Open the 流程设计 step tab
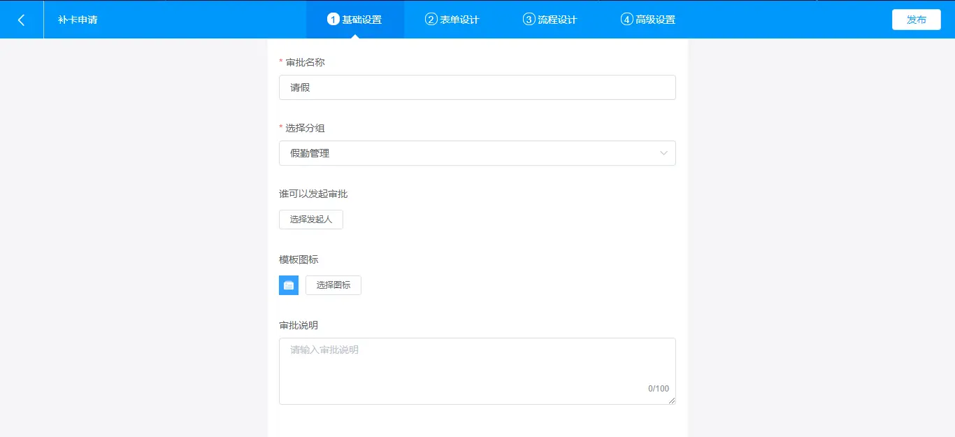Viewport: 955px width, 437px height. (x=550, y=20)
